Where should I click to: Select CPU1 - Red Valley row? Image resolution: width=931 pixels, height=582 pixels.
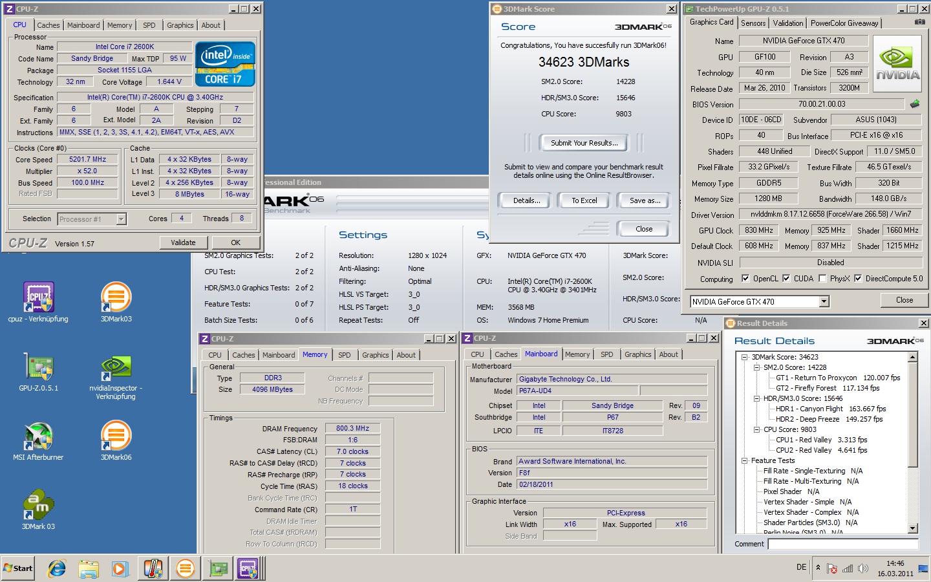point(821,440)
